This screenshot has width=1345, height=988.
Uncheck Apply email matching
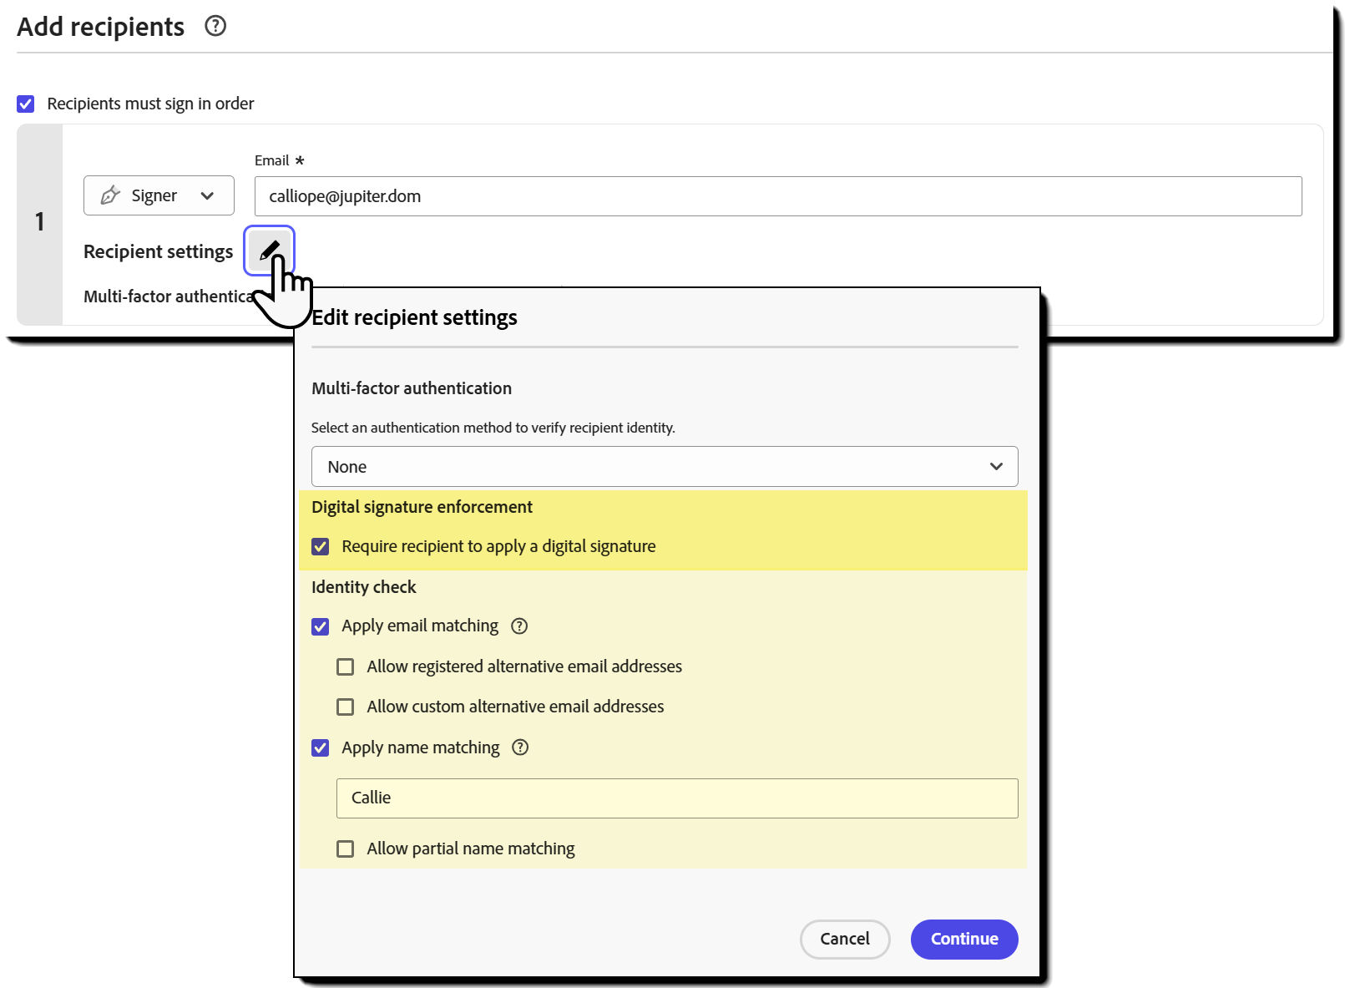[321, 626]
